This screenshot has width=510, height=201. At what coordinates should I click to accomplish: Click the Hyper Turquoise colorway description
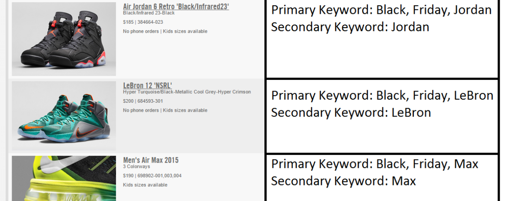point(187,92)
